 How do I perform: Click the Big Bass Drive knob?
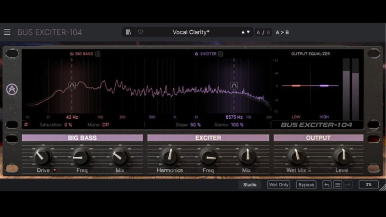tap(43, 156)
